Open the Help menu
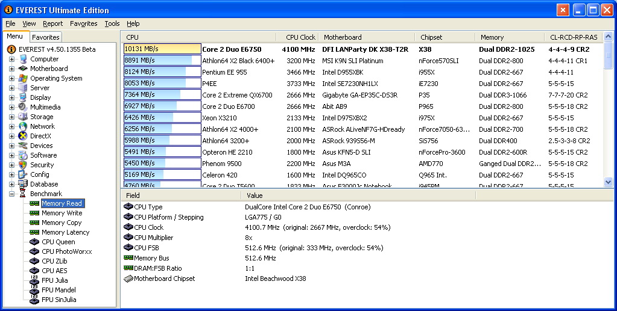The height and width of the screenshot is (311, 617). (133, 23)
